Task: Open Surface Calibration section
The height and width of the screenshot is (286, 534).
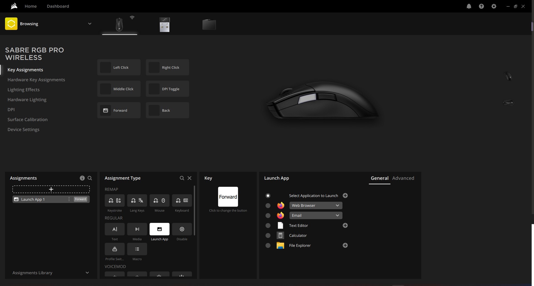Action: [28, 120]
